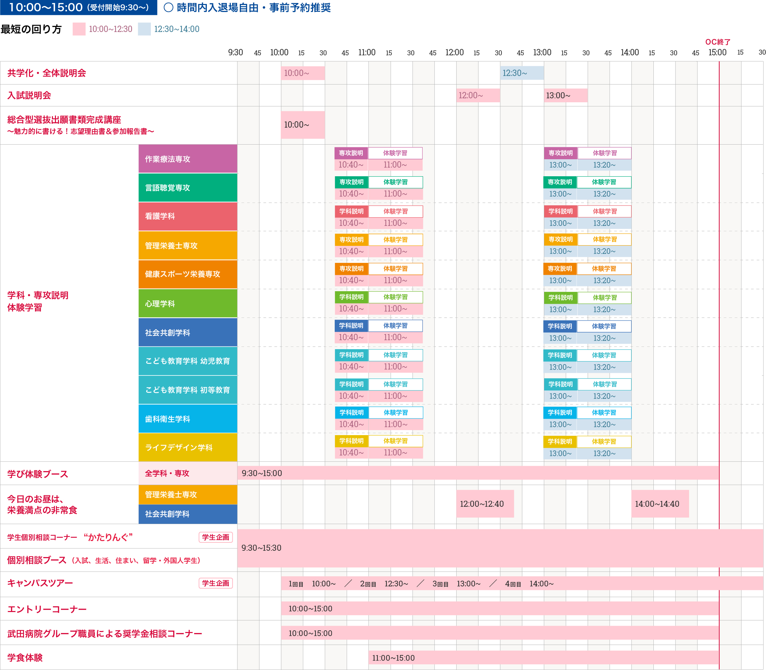Click 歯科衛生学科 afternoon 学科説明 tag
The image size is (766, 670).
[560, 412]
